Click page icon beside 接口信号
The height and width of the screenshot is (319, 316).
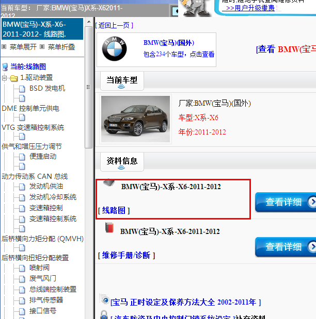click(22, 311)
